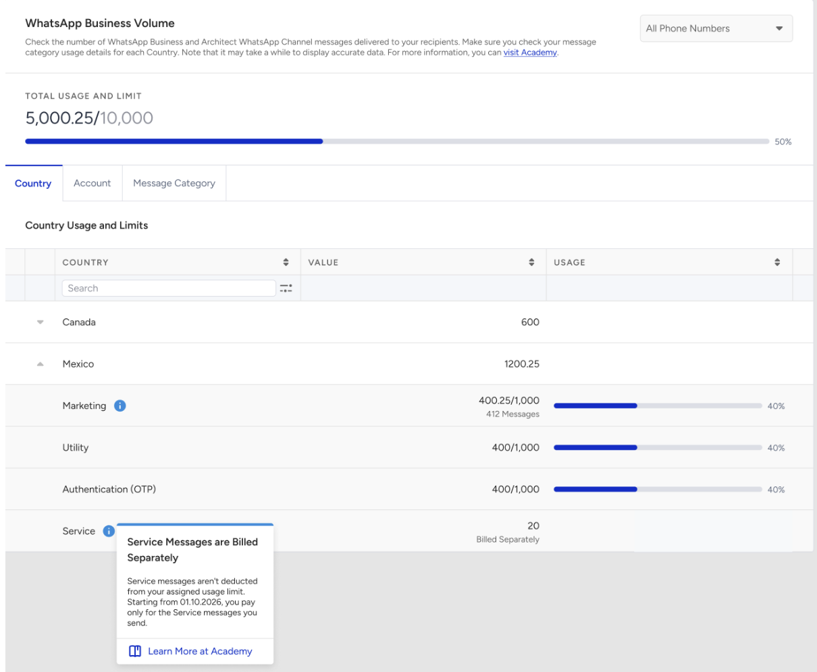Select the Authentication (OTP) row label
The height and width of the screenshot is (672, 817).
tap(109, 490)
